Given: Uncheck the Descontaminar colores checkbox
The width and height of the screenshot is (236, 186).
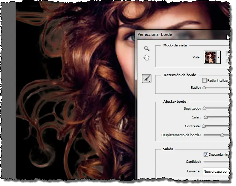Looking at the screenshot, I should pyautogui.click(x=206, y=154).
